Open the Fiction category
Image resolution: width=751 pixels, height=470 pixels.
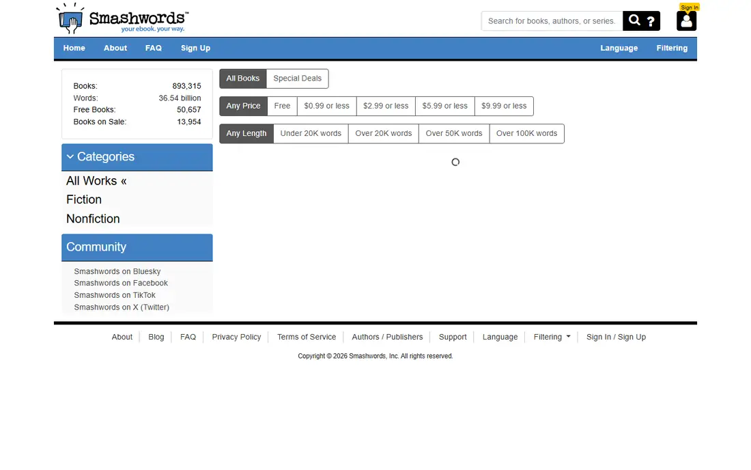tap(84, 199)
